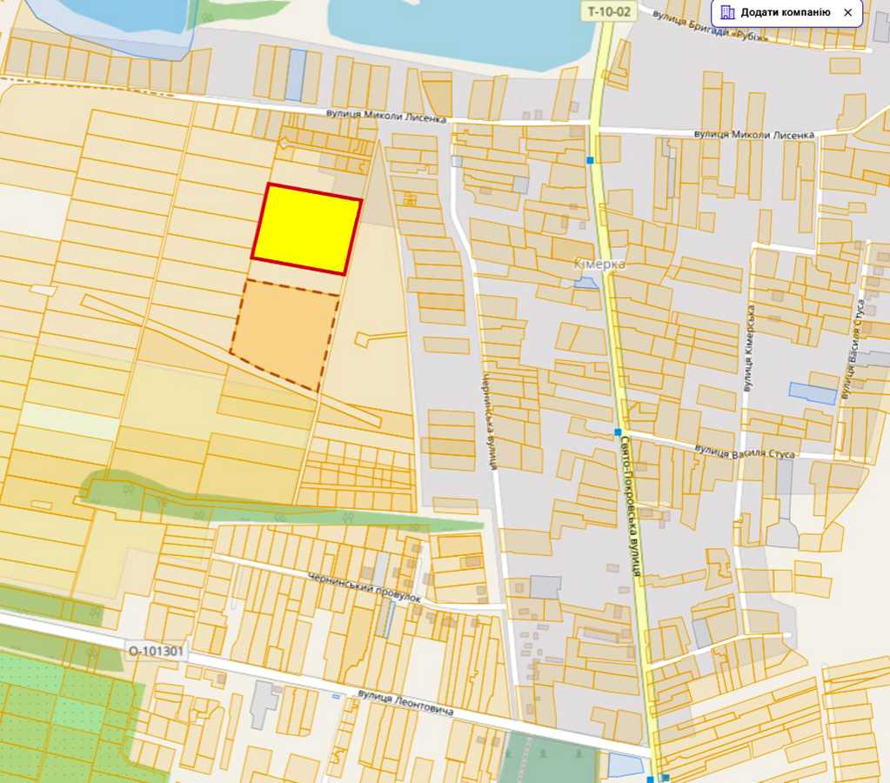Click the blue stop marker near Миколи Лисенка junction
The height and width of the screenshot is (783, 890).
click(x=591, y=161)
